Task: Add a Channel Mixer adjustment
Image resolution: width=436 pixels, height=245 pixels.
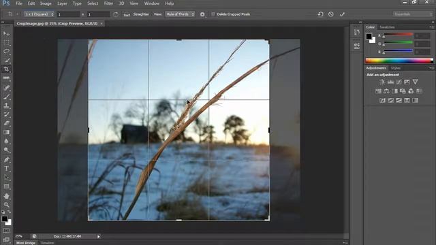Action: [411, 91]
